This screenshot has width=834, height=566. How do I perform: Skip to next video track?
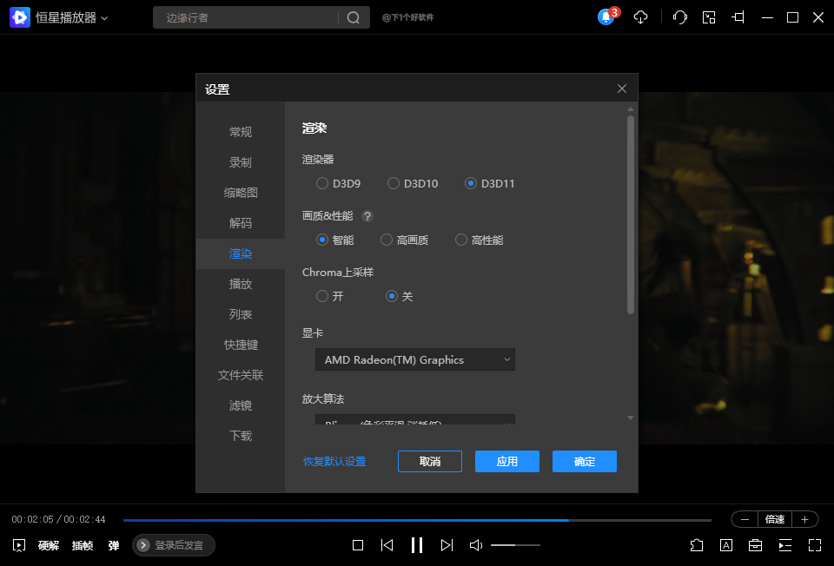tap(447, 545)
